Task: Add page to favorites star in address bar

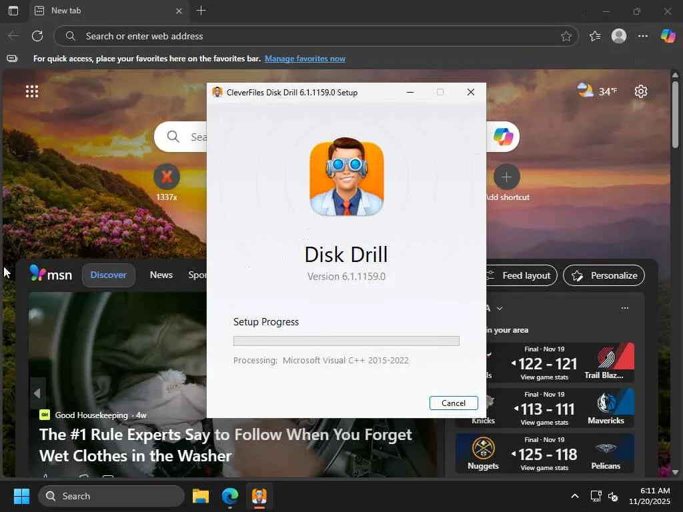Action: click(x=566, y=36)
